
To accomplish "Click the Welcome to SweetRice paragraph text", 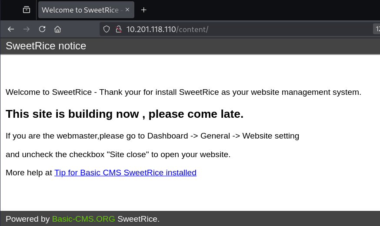I will click(183, 92).
